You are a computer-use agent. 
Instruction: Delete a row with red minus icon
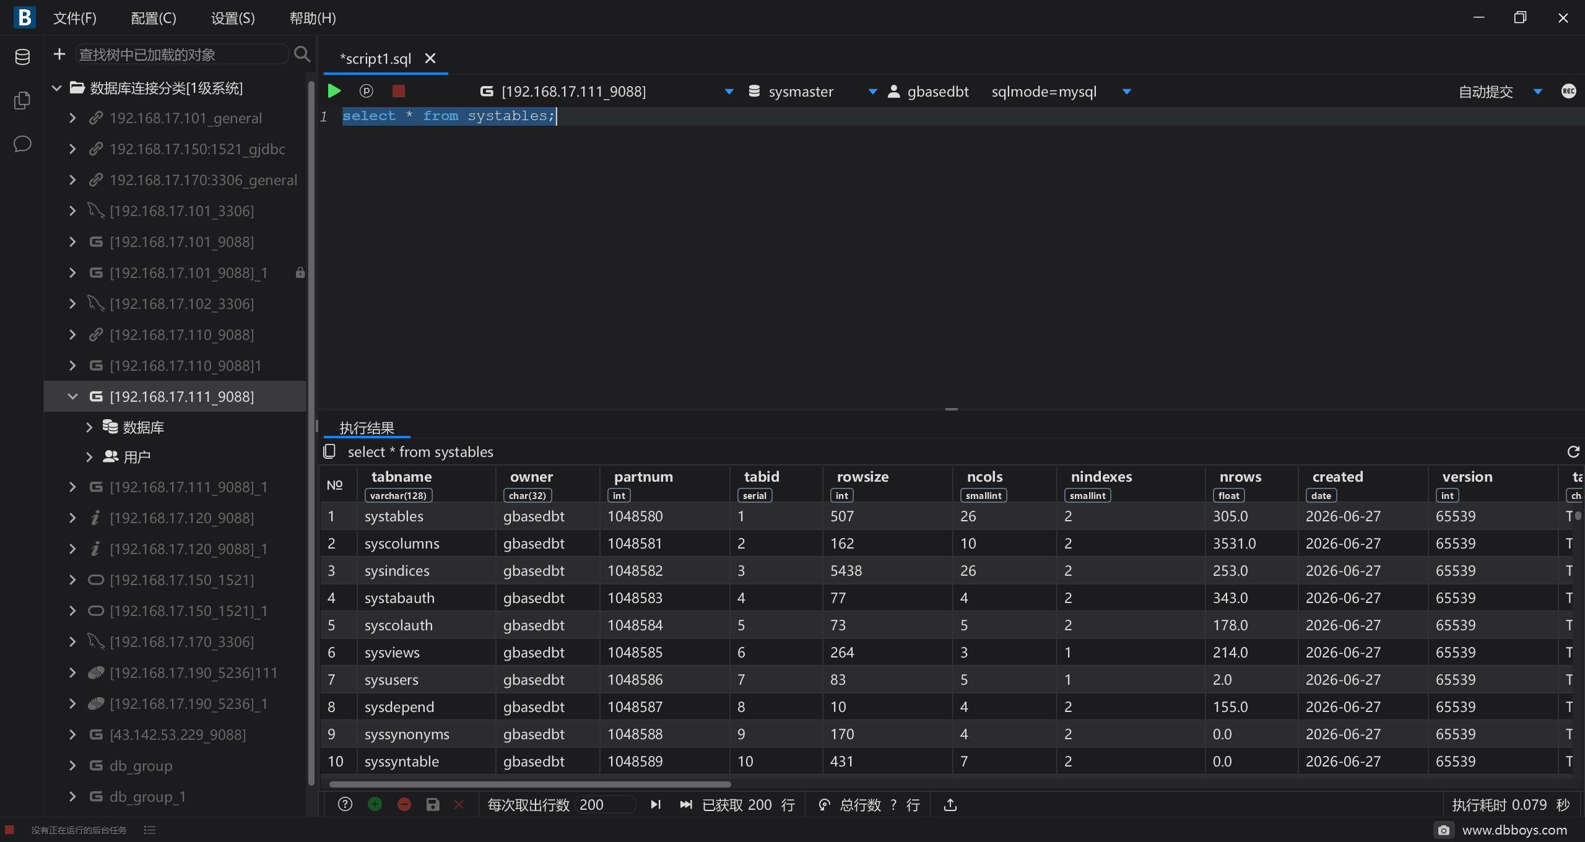(x=404, y=804)
